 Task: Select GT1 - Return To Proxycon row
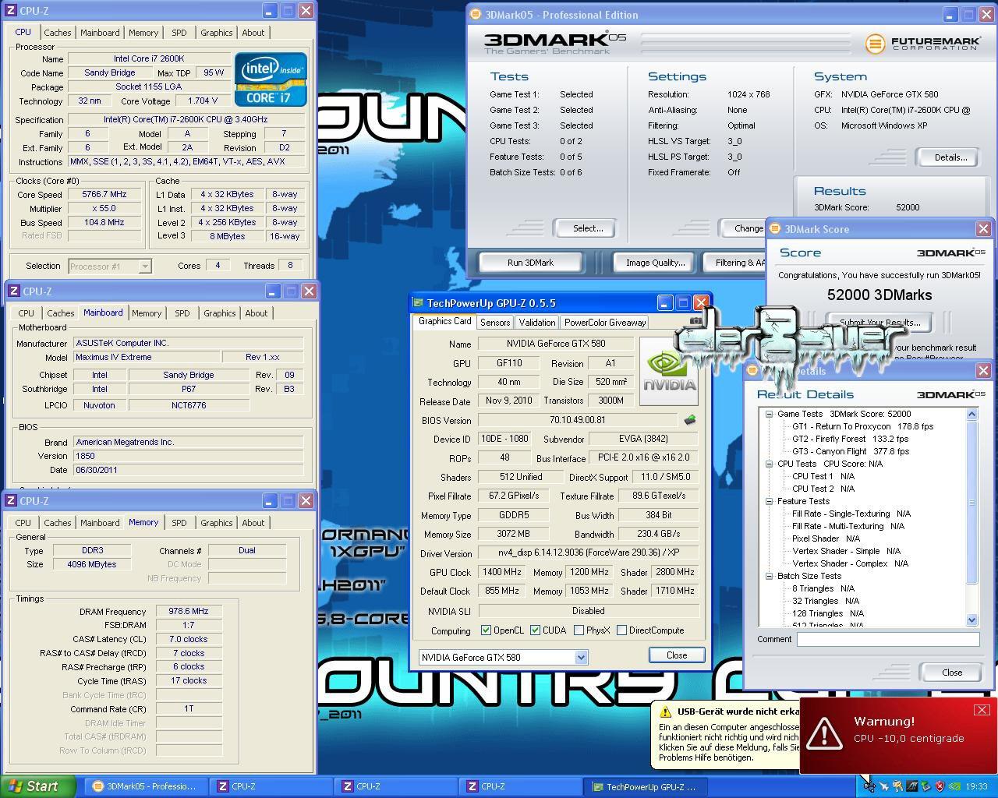pyautogui.click(x=862, y=426)
